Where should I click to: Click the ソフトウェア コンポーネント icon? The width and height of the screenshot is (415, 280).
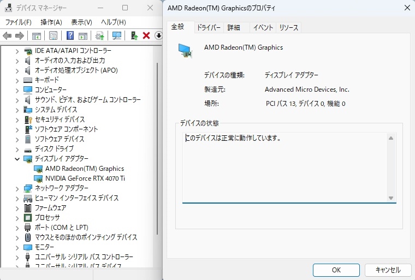point(28,129)
